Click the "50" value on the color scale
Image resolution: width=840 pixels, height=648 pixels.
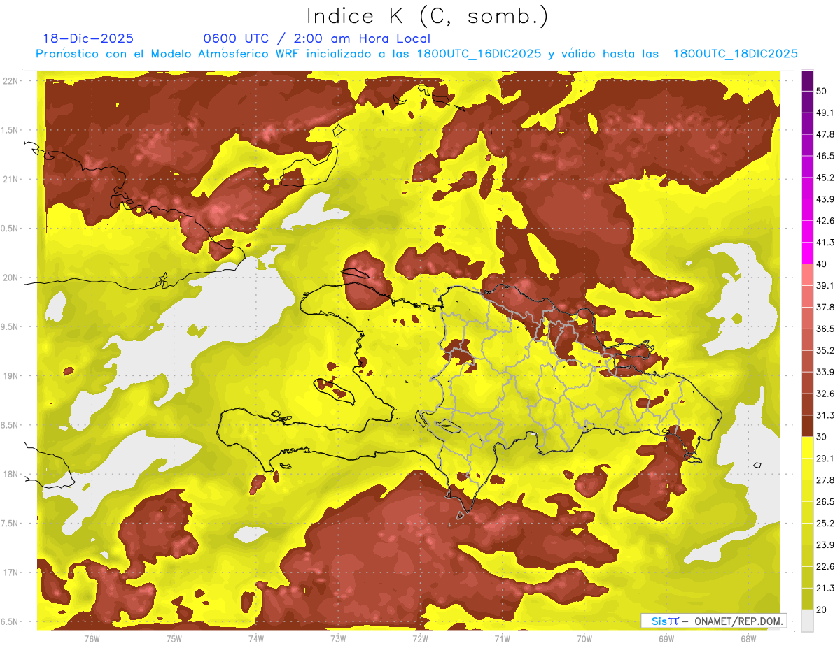[822, 92]
